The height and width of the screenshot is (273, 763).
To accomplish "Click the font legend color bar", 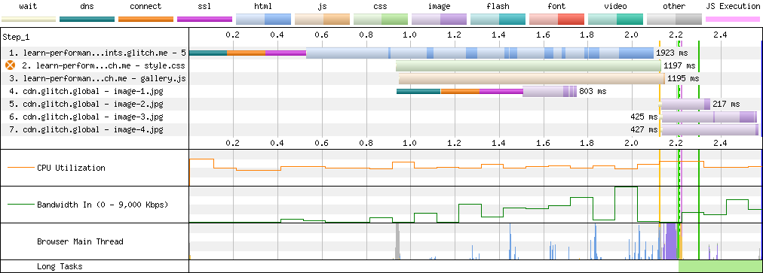I will [556, 20].
